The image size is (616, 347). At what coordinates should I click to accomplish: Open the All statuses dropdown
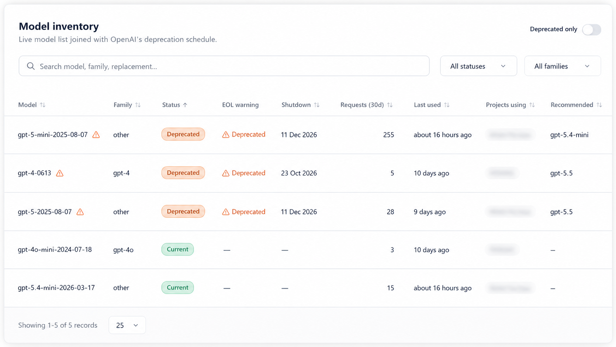478,66
